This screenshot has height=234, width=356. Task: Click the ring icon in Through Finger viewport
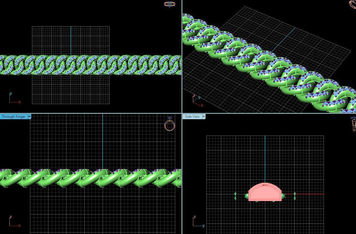170,124
